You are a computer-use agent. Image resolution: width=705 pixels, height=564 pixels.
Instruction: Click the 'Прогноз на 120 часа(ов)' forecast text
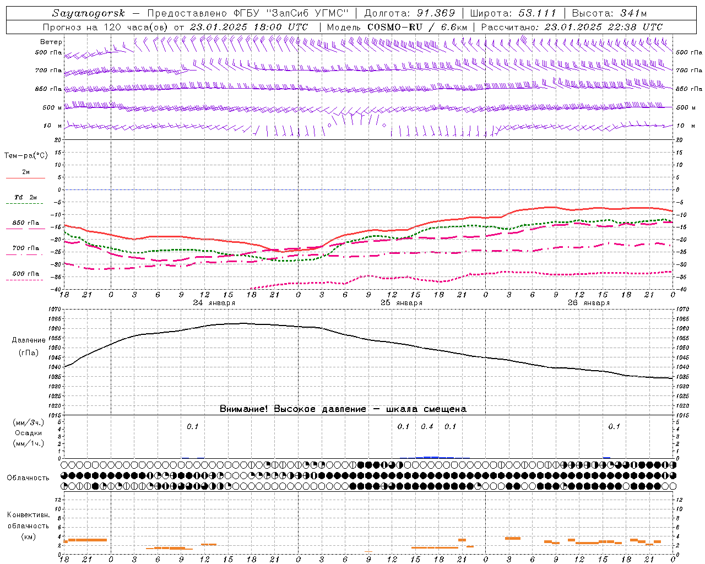coord(106,27)
